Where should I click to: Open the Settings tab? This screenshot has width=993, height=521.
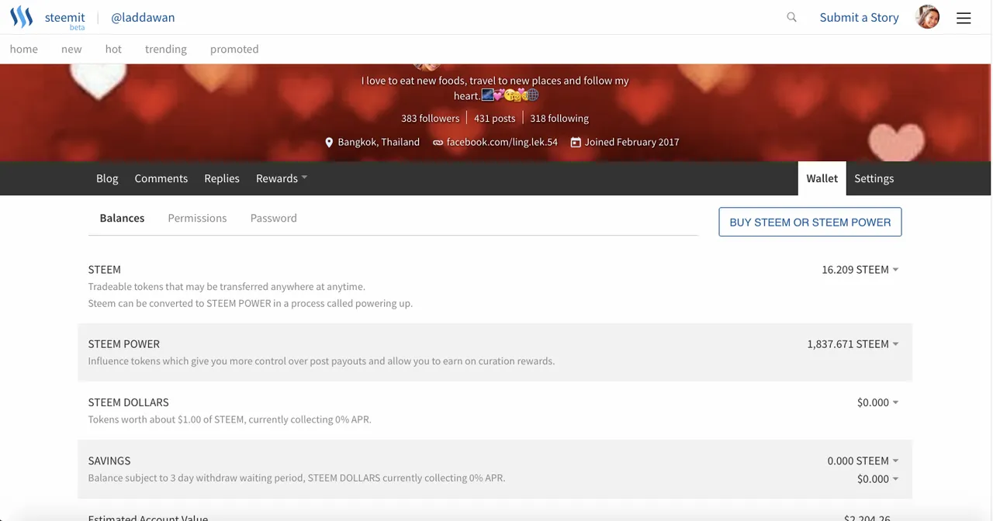(x=874, y=178)
